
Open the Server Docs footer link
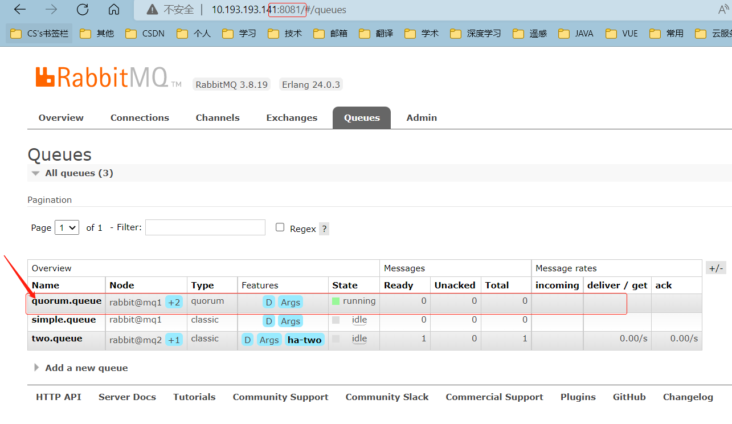pos(127,397)
